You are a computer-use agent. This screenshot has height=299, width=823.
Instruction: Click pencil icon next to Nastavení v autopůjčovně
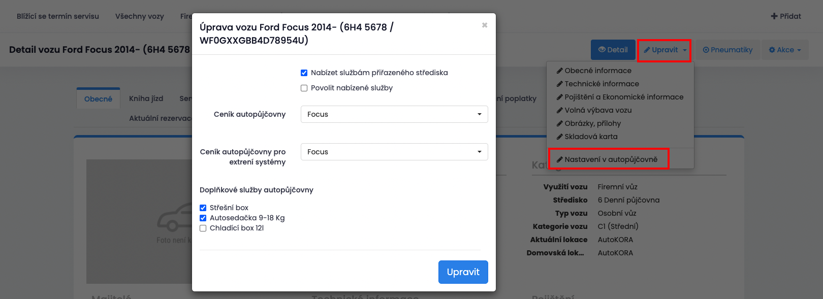tap(559, 159)
